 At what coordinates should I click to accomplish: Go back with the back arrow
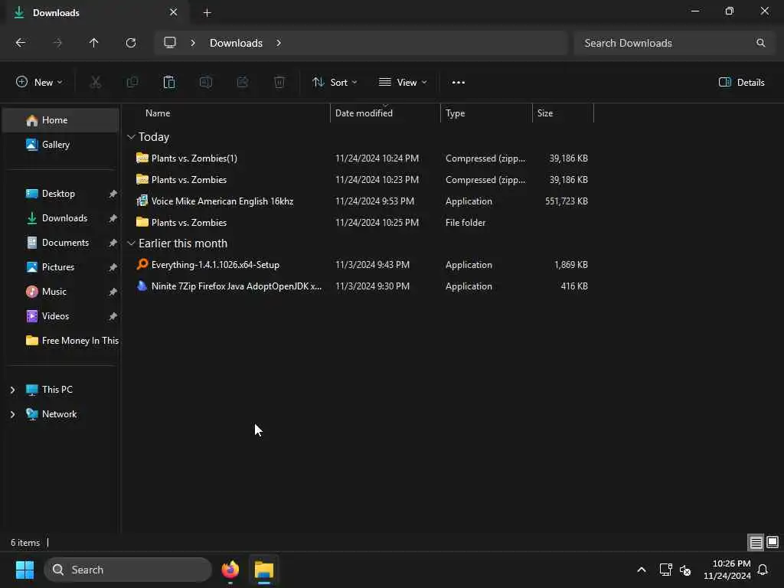point(21,43)
